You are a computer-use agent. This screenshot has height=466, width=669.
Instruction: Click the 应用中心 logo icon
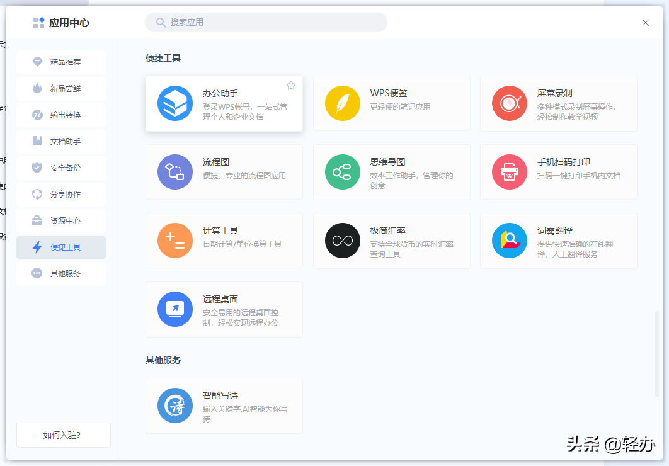(39, 23)
